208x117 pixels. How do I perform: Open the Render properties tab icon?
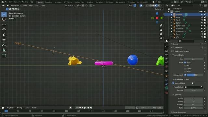click(167, 51)
